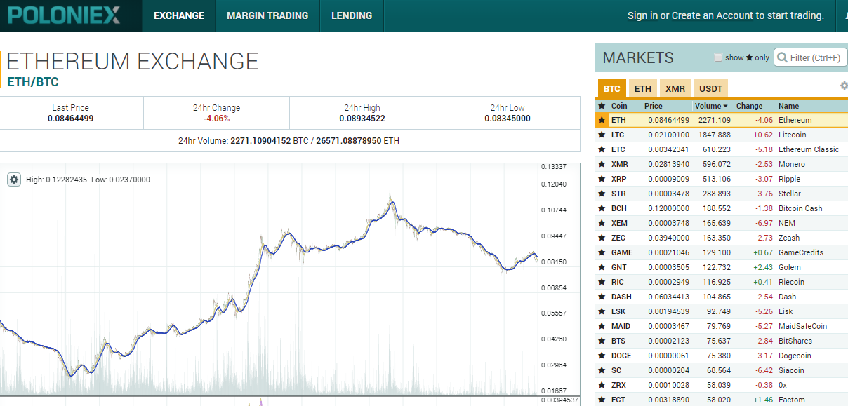Toggle the favorite star for DASH
This screenshot has height=406, width=848.
(x=602, y=297)
